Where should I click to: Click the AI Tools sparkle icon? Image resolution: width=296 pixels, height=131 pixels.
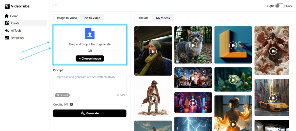point(7,31)
